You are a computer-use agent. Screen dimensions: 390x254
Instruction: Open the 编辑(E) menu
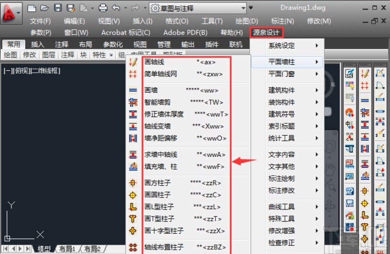point(74,21)
